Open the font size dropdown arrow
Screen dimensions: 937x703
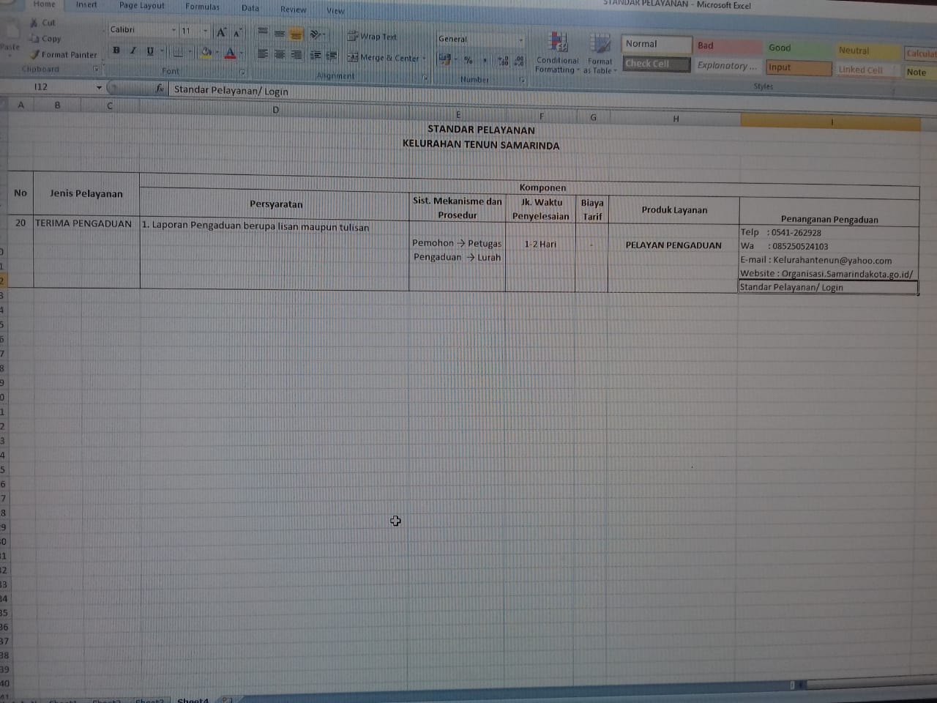coord(205,31)
